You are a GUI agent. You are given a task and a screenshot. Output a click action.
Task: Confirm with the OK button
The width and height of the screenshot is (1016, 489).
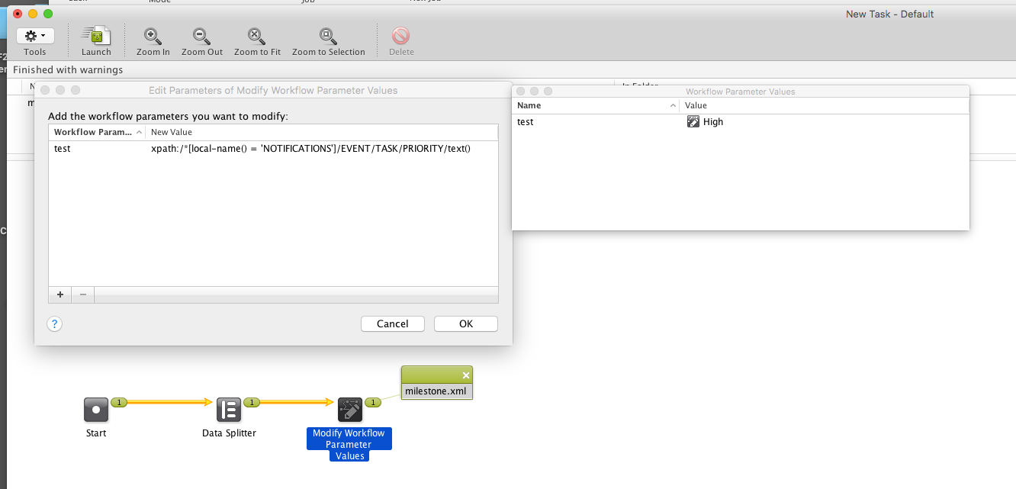(466, 323)
